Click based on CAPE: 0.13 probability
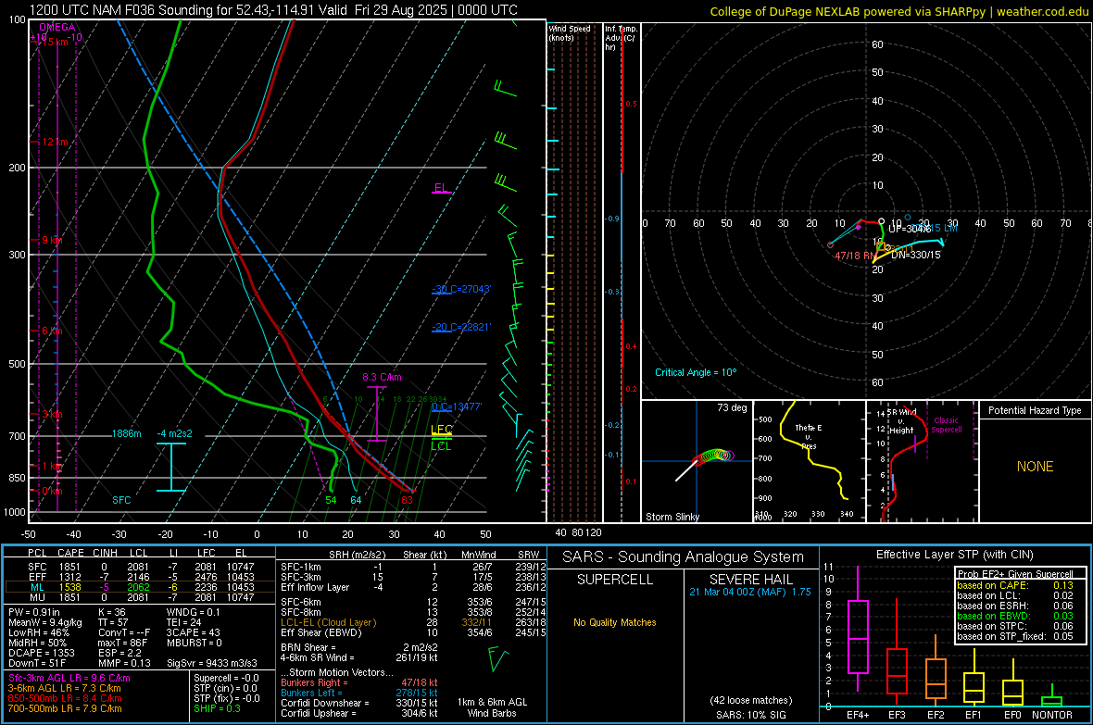This screenshot has height=725, width=1093. [1015, 585]
